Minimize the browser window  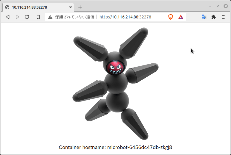[x=210, y=6]
